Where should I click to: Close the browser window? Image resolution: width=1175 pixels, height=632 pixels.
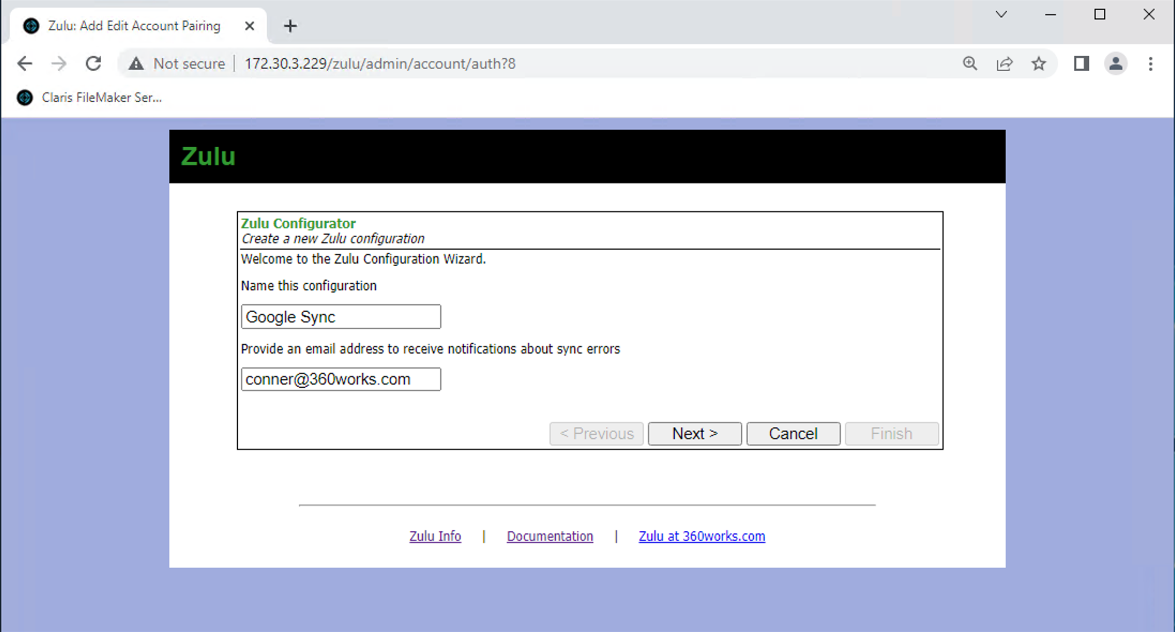point(1149,14)
